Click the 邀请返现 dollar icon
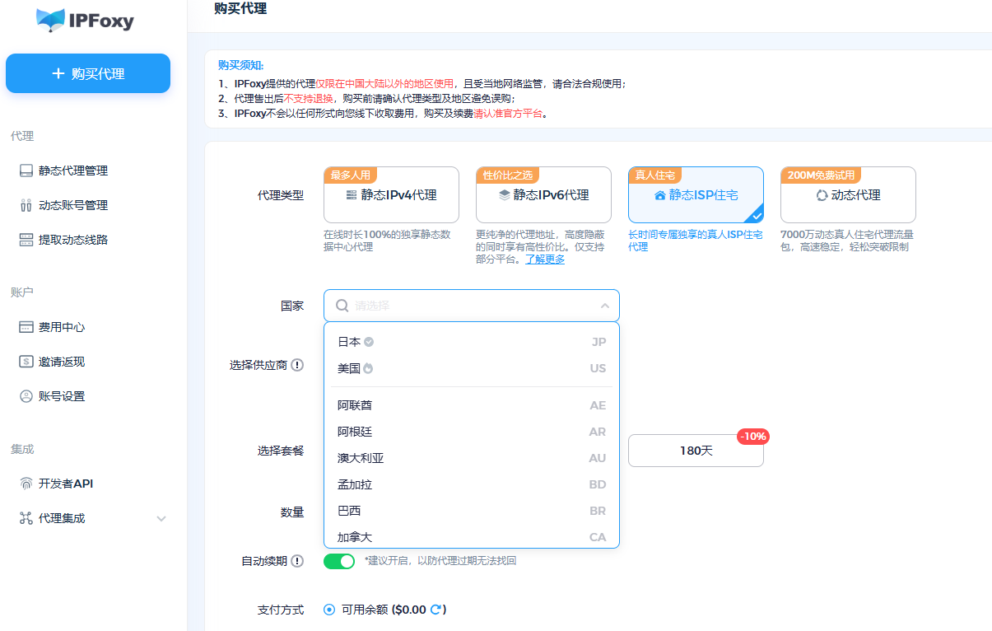The height and width of the screenshot is (631, 992). (x=26, y=362)
